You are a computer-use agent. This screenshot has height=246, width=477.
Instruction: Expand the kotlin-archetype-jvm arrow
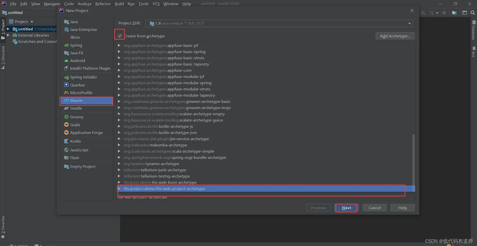click(x=119, y=133)
